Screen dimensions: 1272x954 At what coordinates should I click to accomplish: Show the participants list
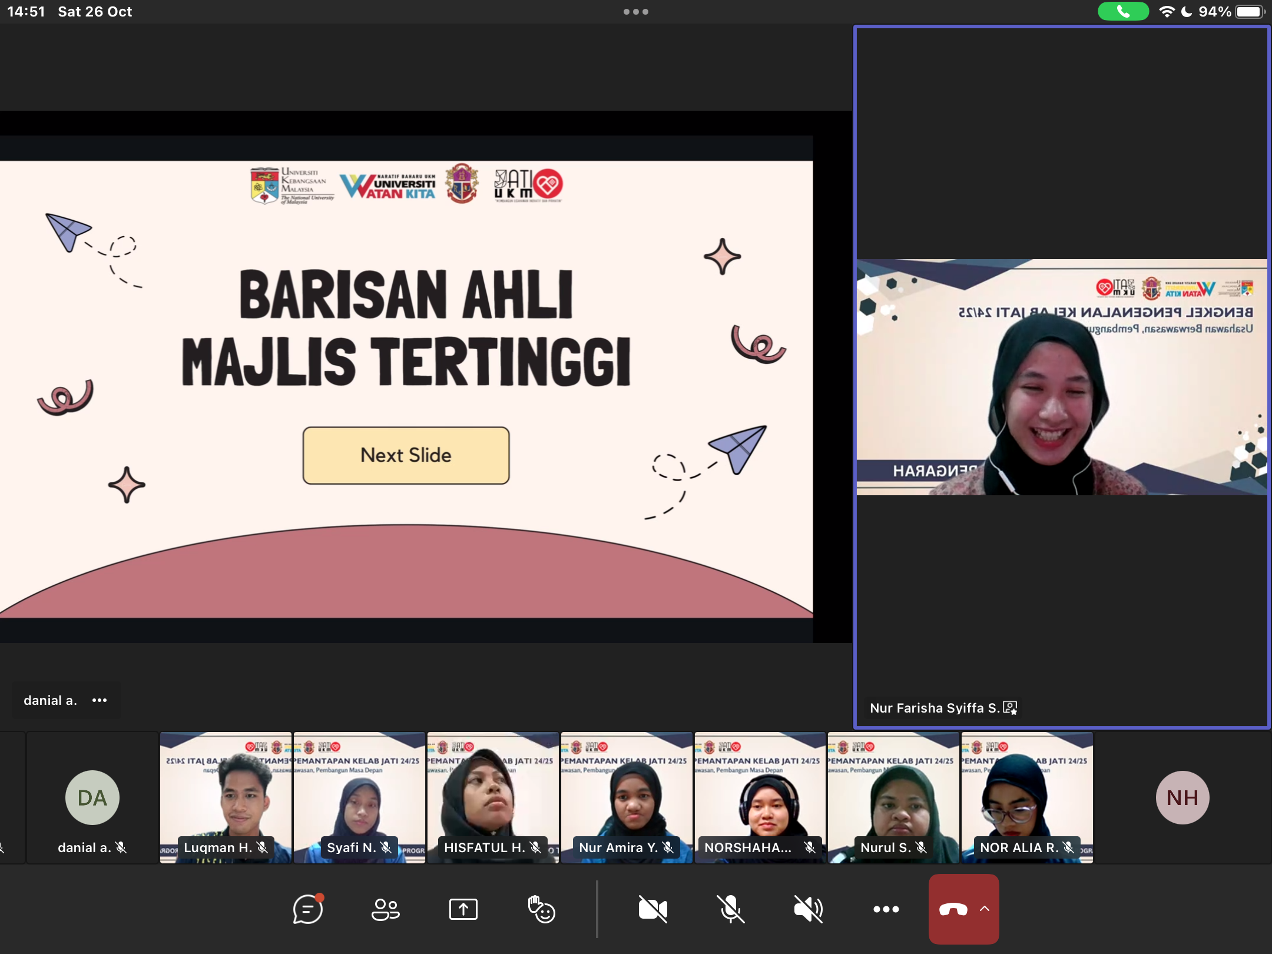(386, 909)
